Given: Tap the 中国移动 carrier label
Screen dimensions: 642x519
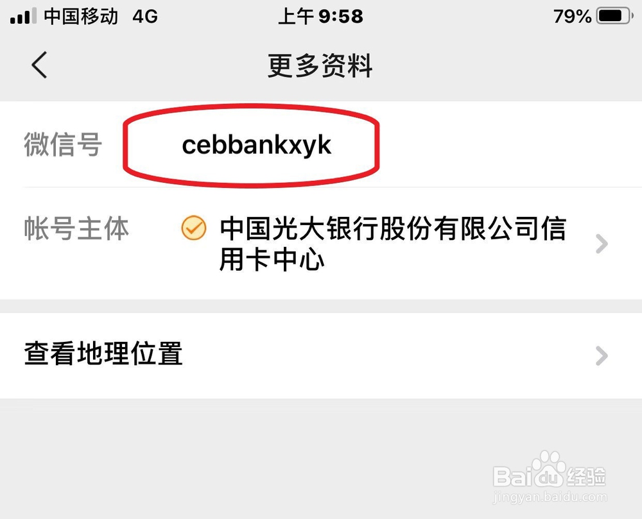Looking at the screenshot, I should pos(81,17).
